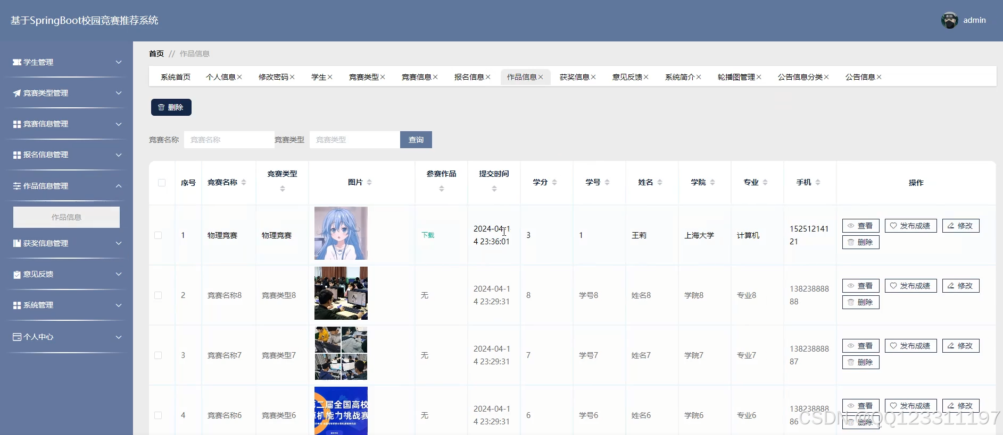Image resolution: width=1003 pixels, height=435 pixels.
Task: Check the row 竞赛名称6 checkbox
Action: (x=158, y=415)
